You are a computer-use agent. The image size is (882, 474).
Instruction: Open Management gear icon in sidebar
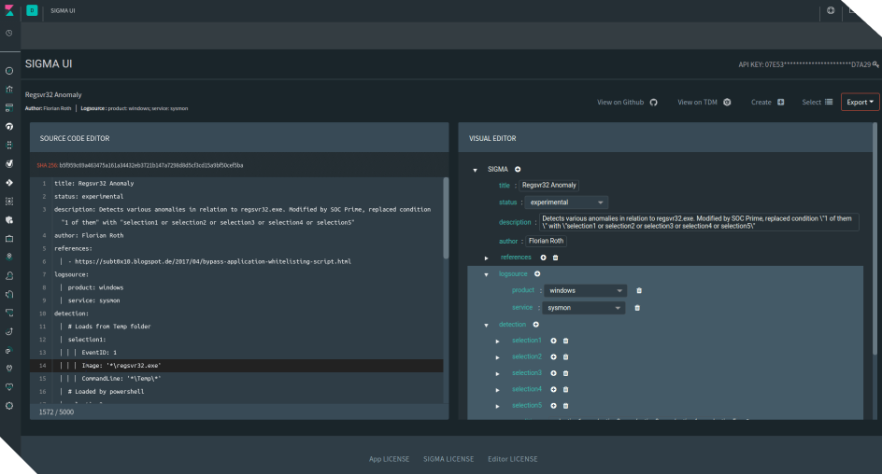pos(9,406)
